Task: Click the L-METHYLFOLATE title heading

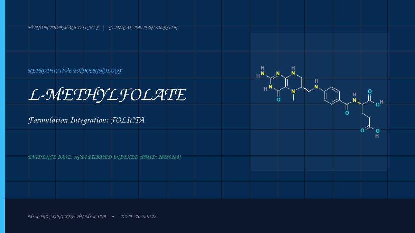Action: (x=107, y=95)
